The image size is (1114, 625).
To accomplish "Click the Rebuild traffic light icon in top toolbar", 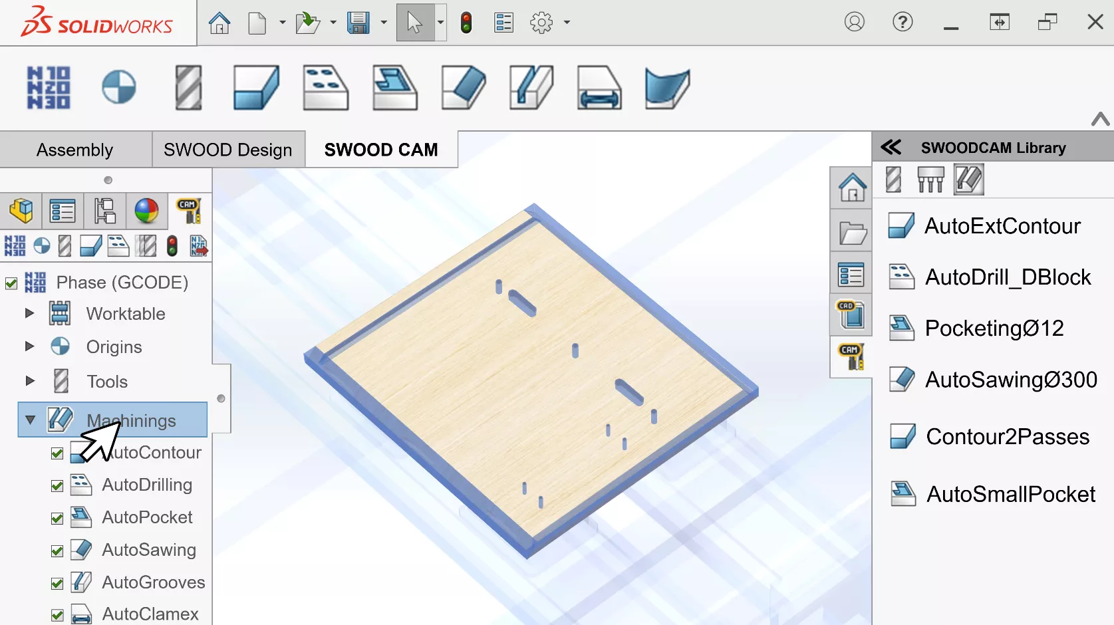I will click(466, 23).
